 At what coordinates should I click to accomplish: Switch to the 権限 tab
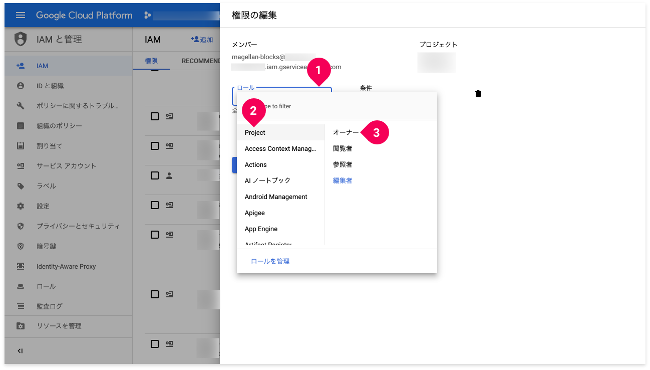tap(151, 61)
